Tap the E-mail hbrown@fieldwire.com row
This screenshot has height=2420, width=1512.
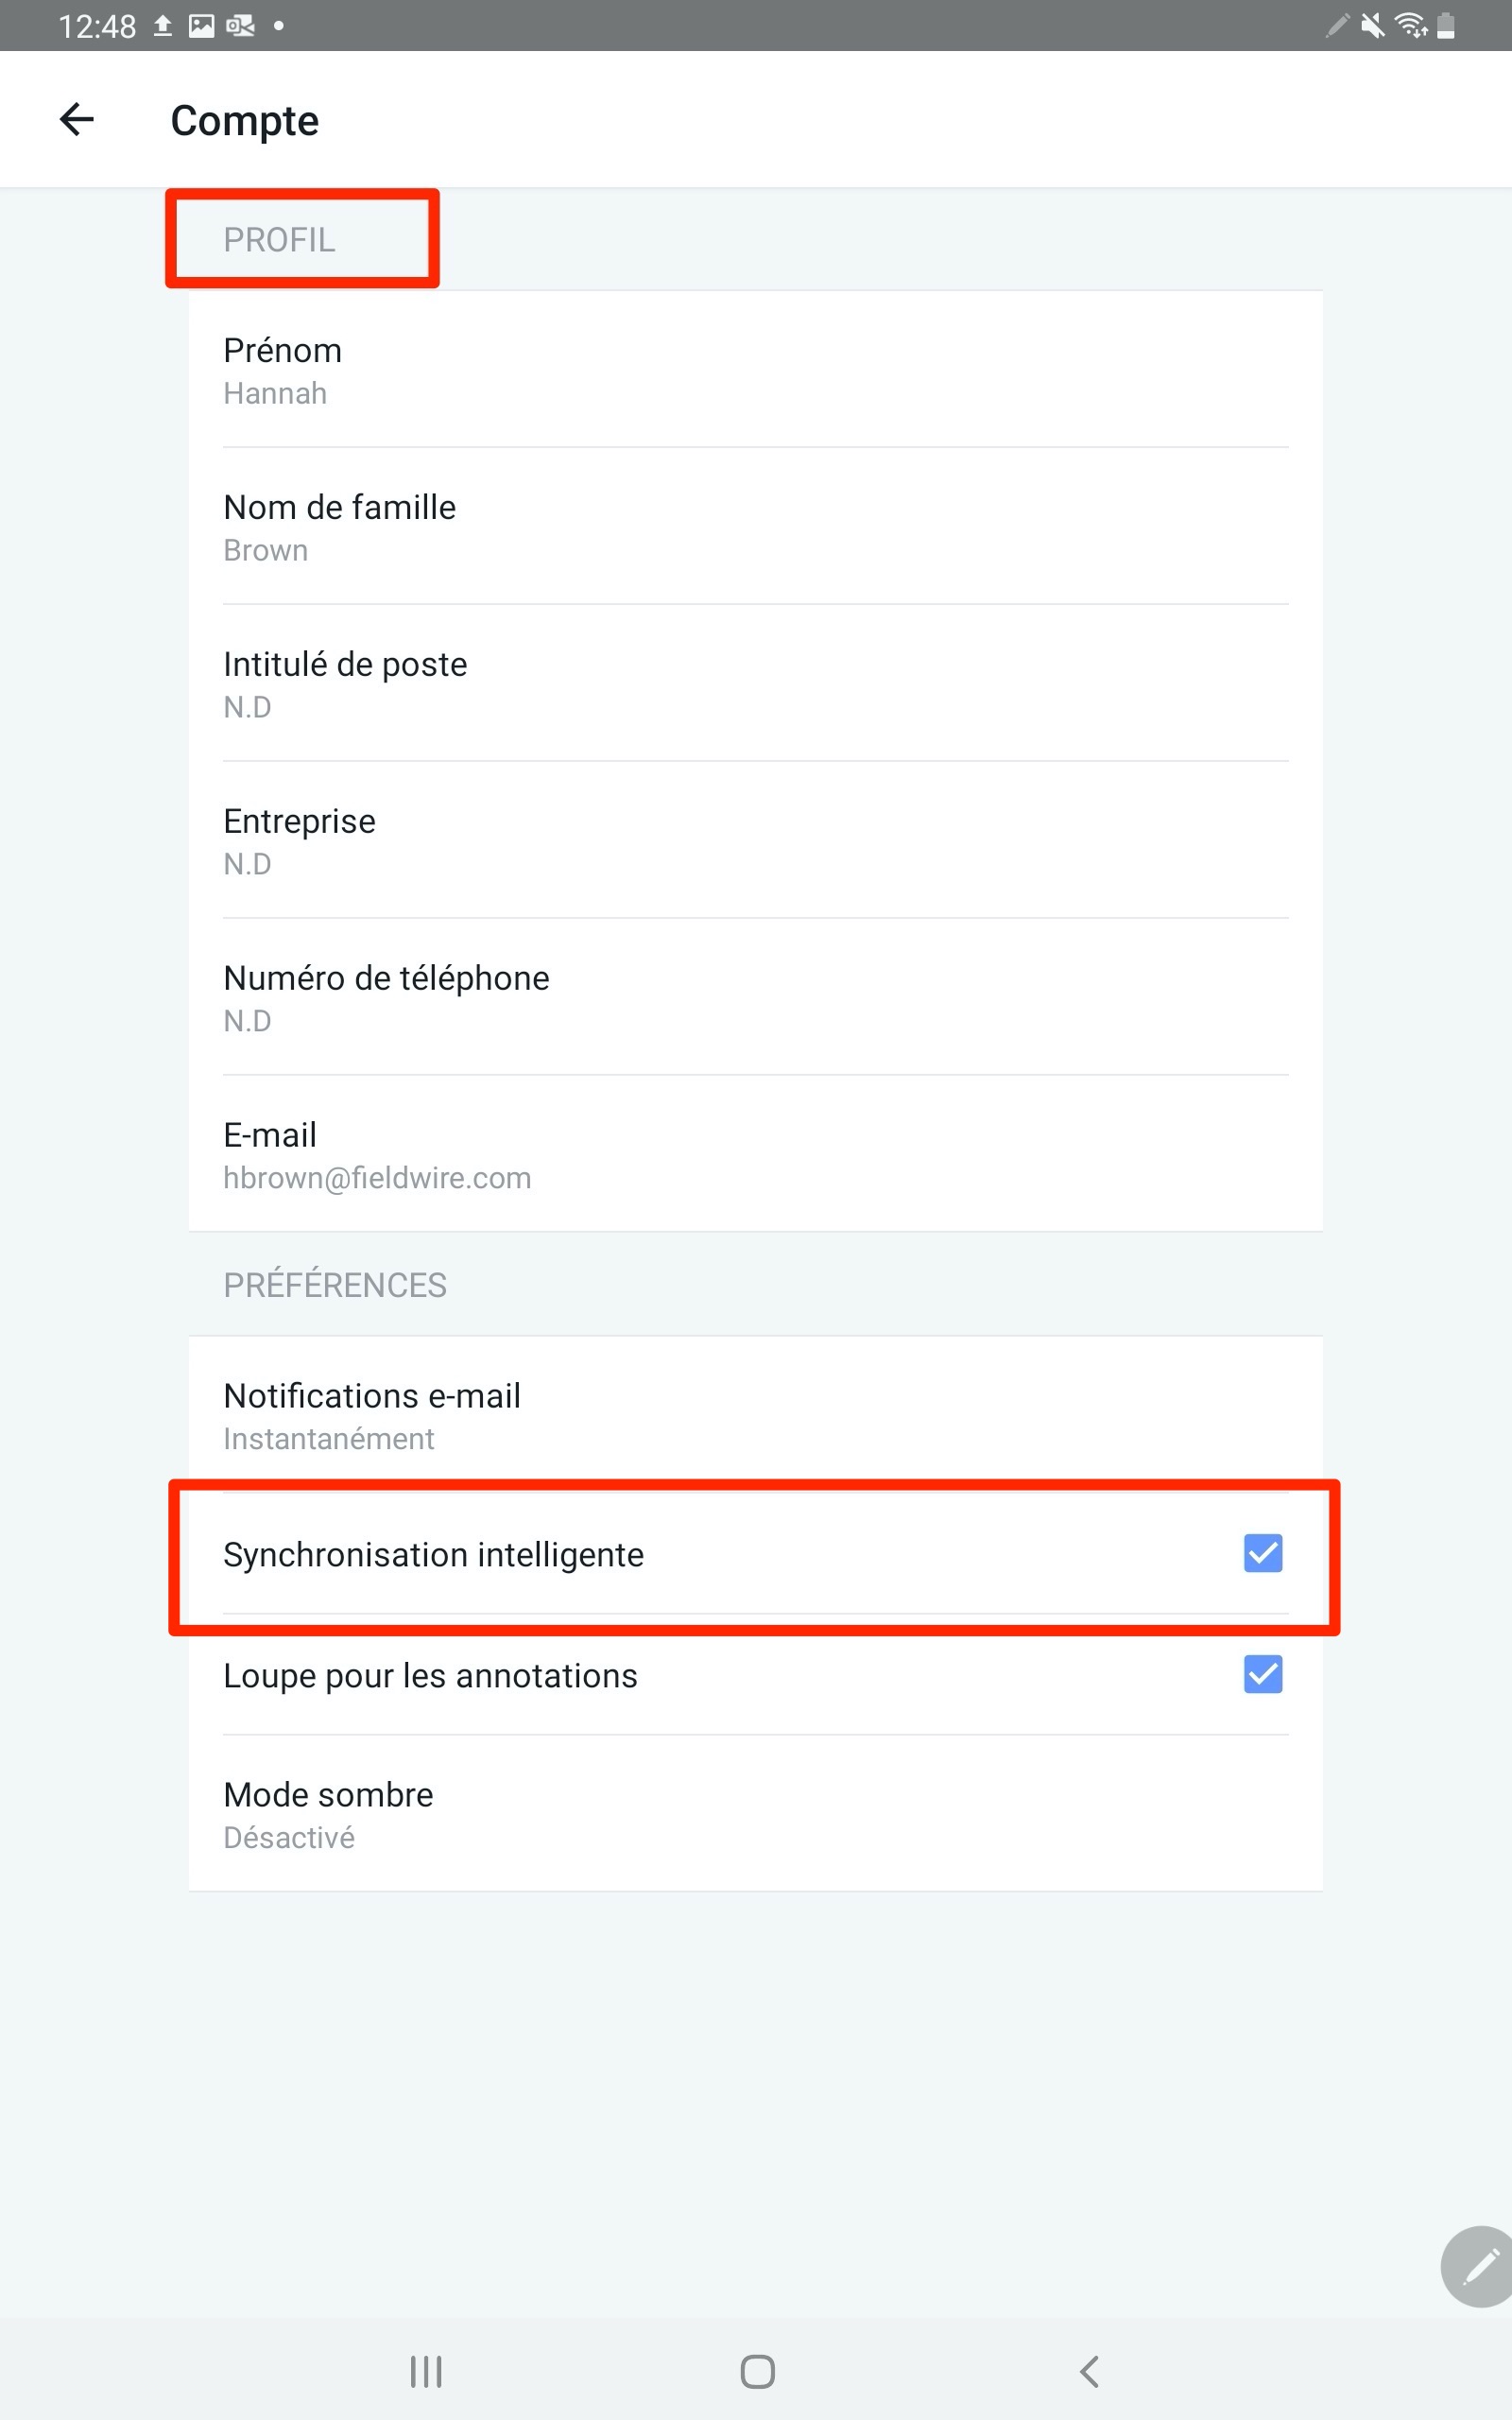pyautogui.click(x=755, y=1155)
